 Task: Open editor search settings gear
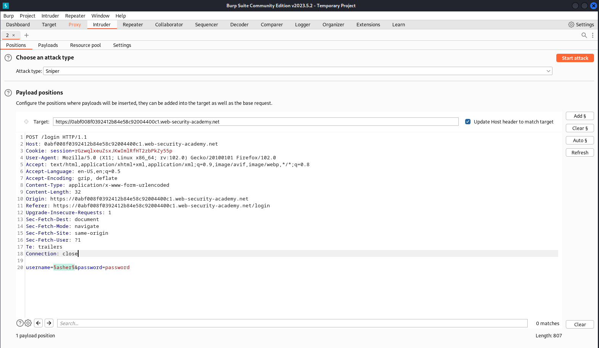pyautogui.click(x=28, y=323)
